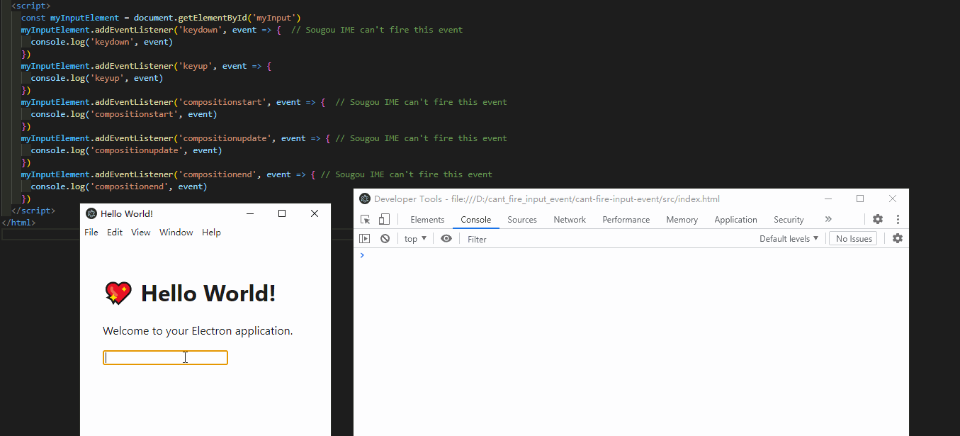Create a live expression with the eye icon

coord(446,239)
